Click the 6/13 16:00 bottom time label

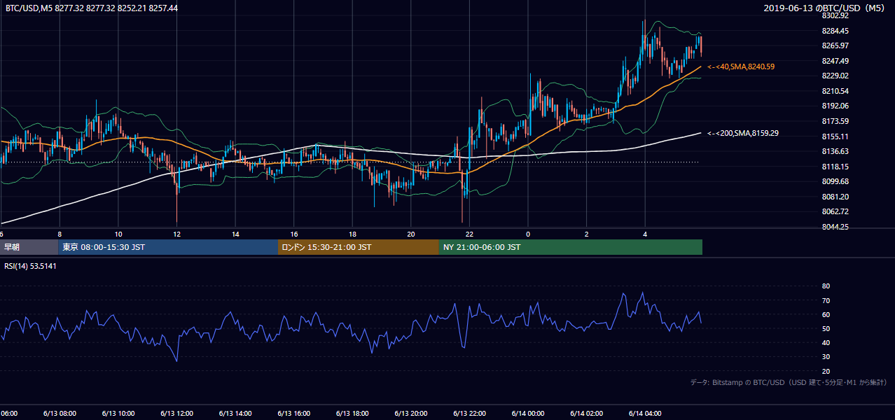pyautogui.click(x=293, y=414)
